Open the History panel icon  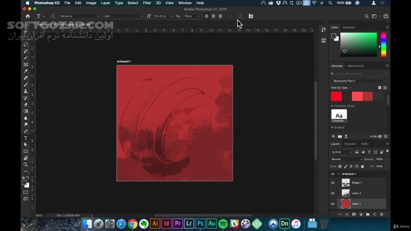pyautogui.click(x=323, y=30)
